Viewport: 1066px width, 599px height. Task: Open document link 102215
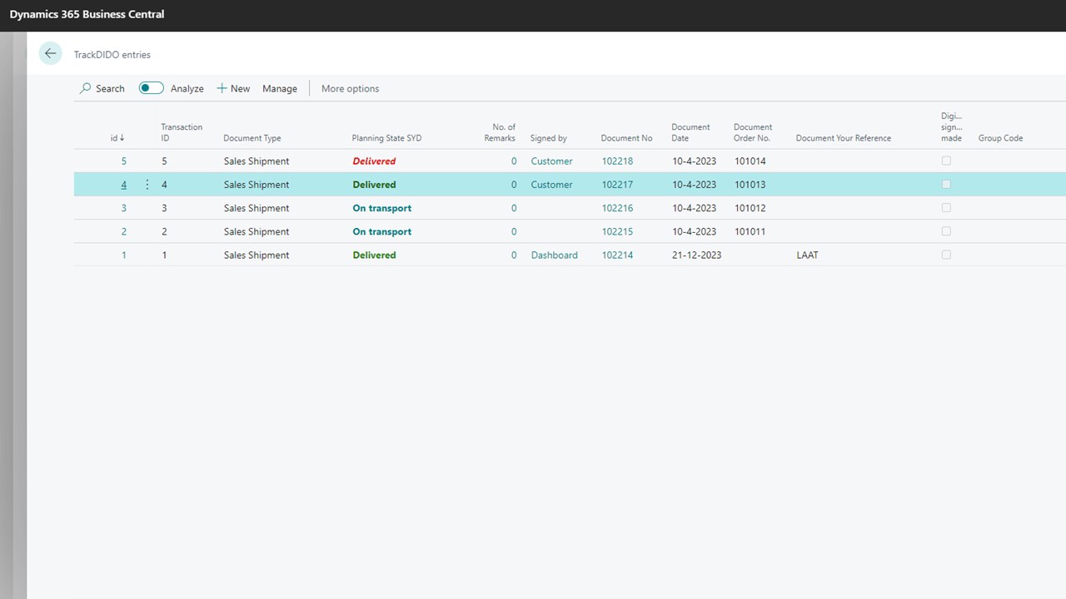617,231
